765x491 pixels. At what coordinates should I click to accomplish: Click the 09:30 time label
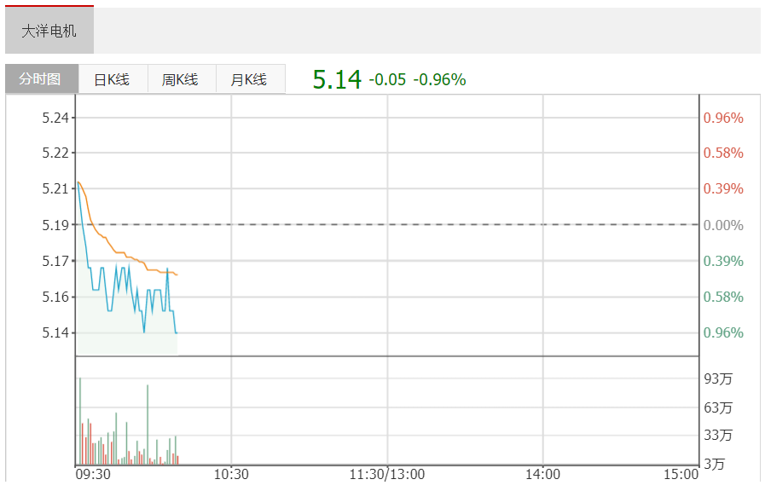pos(93,474)
